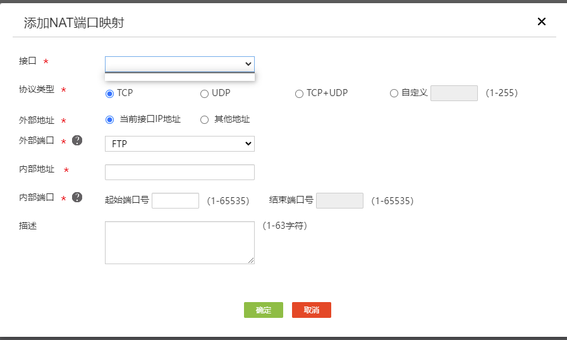Click the 描述 textarea resize handle

tap(252, 260)
